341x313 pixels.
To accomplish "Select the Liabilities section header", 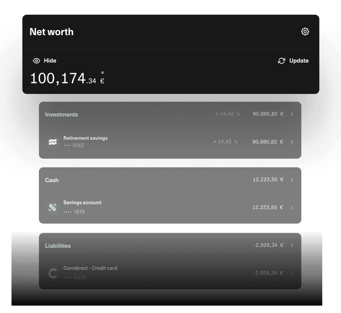I will tap(58, 246).
